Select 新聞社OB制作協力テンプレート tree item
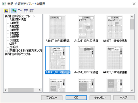This screenshot has height=103, width=138. (x=26, y=51)
